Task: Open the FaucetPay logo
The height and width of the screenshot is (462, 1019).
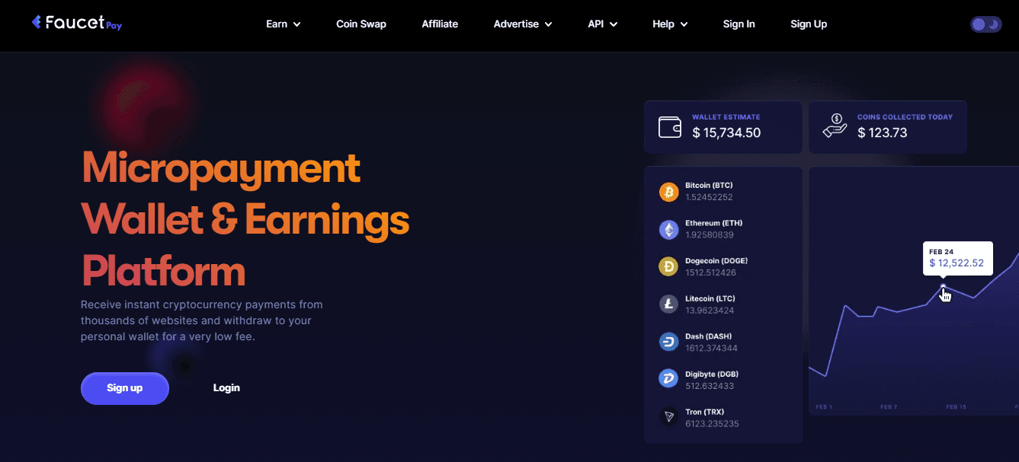Action: (75, 22)
